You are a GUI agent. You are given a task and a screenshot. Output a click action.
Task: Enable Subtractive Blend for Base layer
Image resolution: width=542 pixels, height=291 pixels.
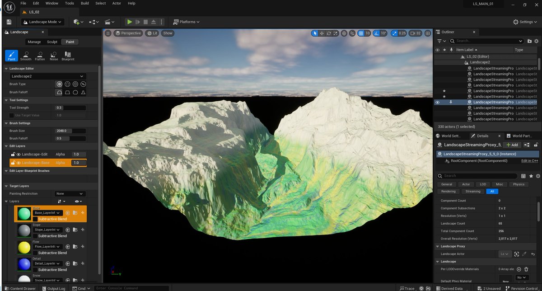coord(35,219)
